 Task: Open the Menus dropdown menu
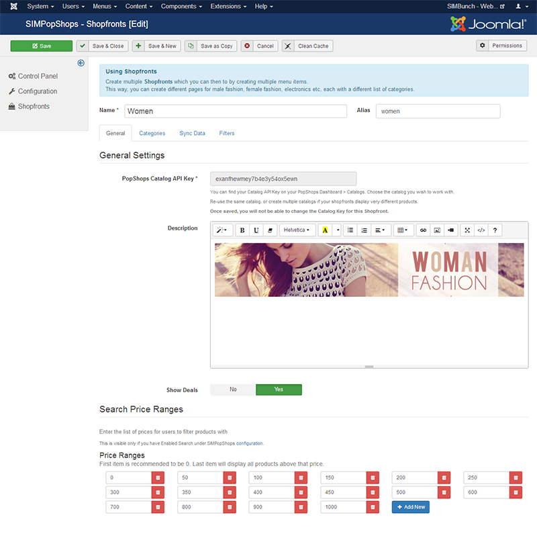point(105,6)
